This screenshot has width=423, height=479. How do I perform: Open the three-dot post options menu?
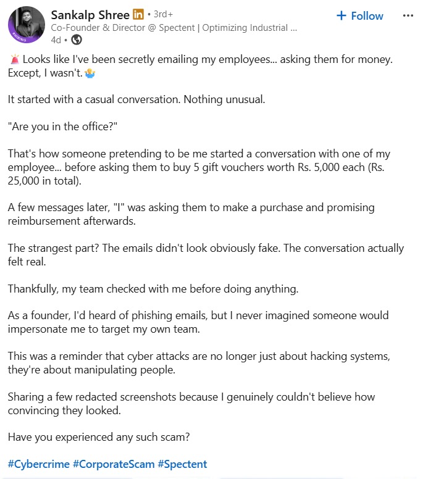408,15
